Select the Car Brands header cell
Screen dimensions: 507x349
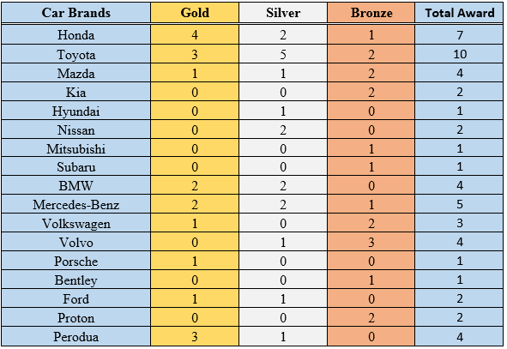tap(76, 13)
